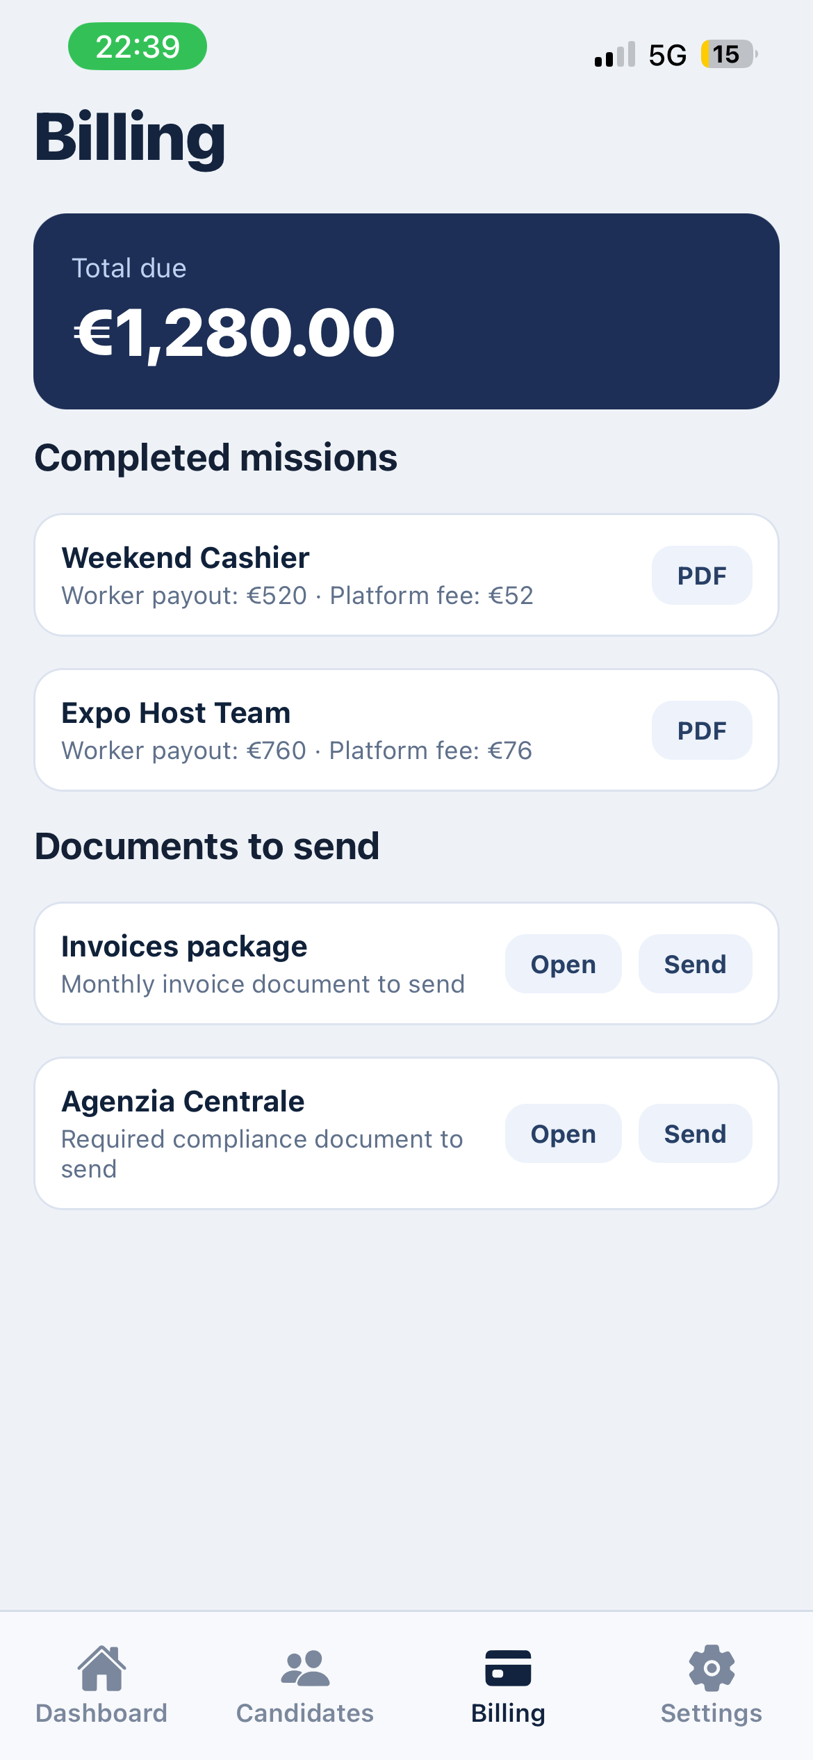
Task: Download the Expo Host Team PDF
Action: coord(702,731)
